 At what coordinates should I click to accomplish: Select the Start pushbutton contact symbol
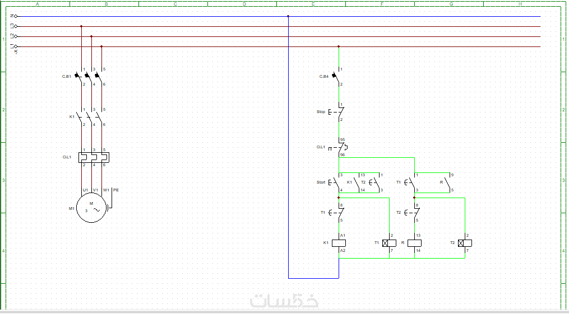(x=336, y=182)
